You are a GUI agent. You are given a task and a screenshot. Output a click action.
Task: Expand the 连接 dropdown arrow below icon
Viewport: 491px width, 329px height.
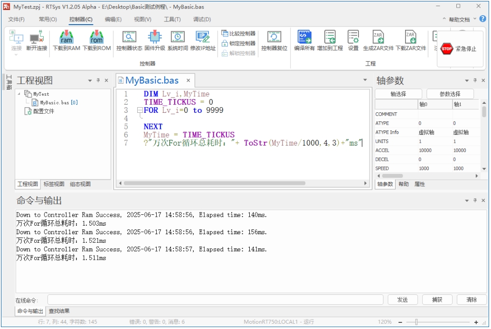[x=16, y=55]
